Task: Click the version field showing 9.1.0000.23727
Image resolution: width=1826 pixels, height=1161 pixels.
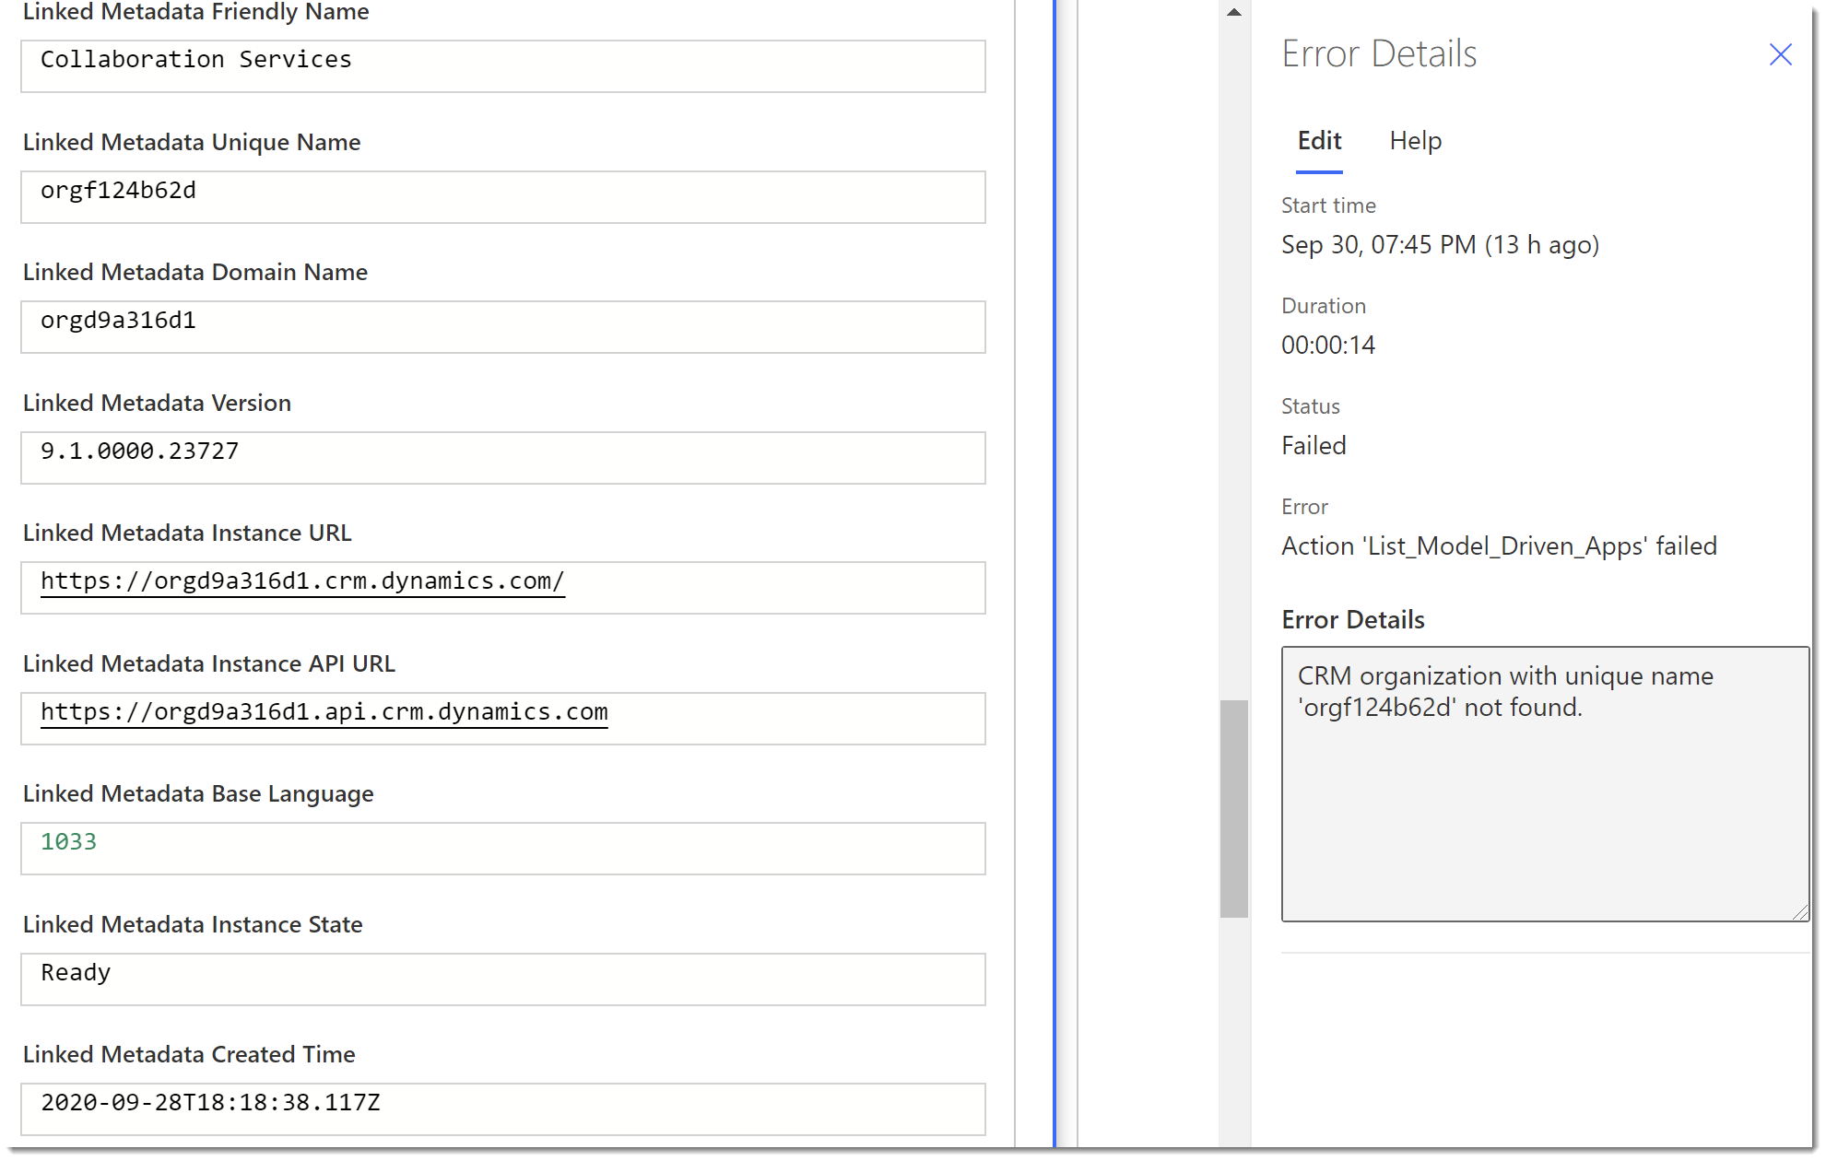Action: coord(502,457)
